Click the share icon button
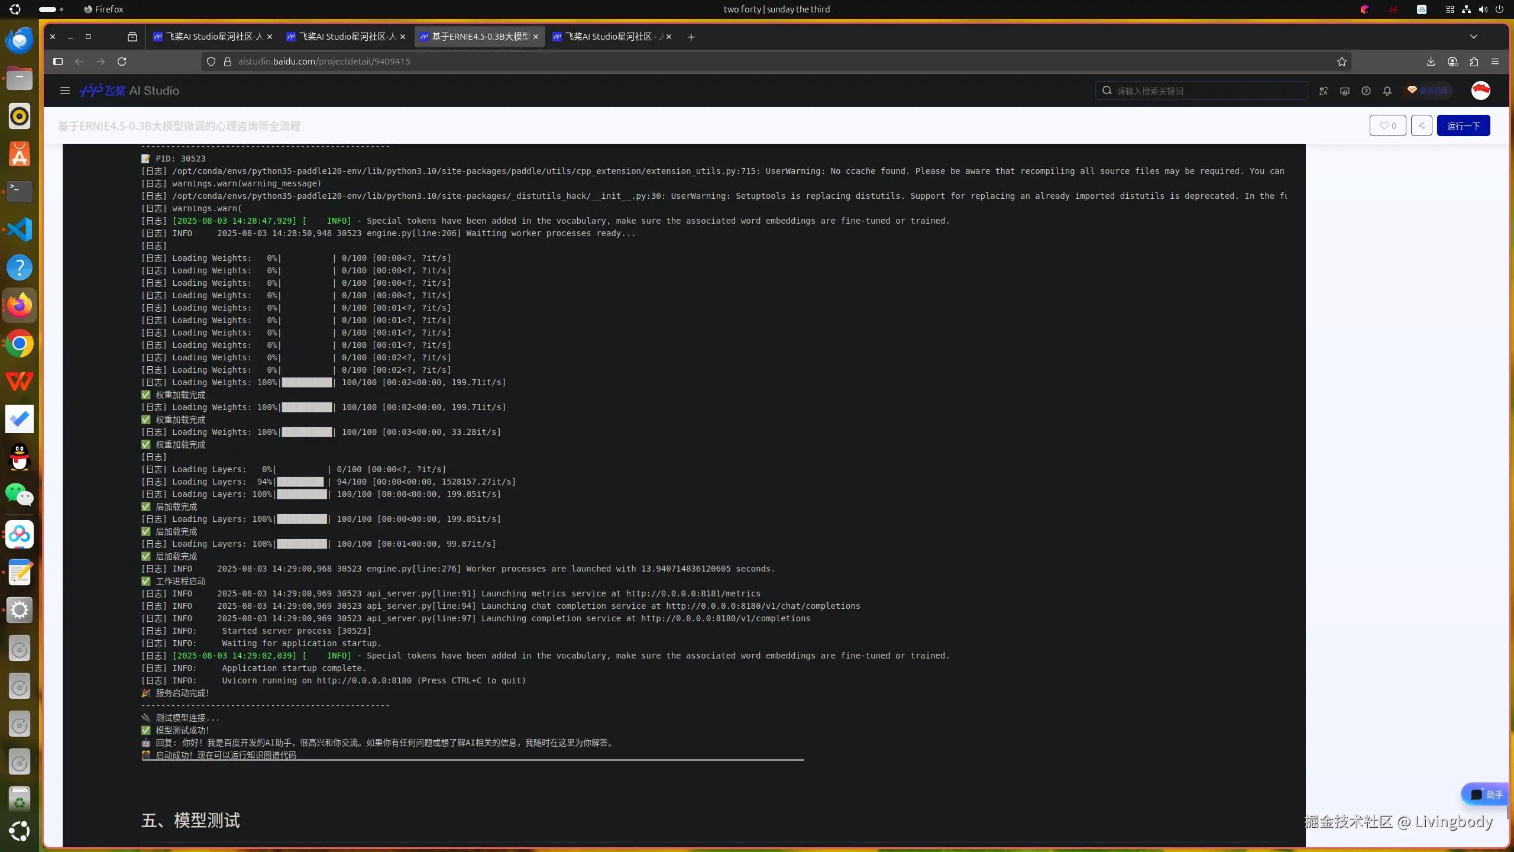The height and width of the screenshot is (852, 1514). tap(1421, 125)
